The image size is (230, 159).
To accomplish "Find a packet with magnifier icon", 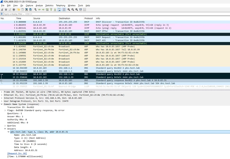I will (35, 10).
